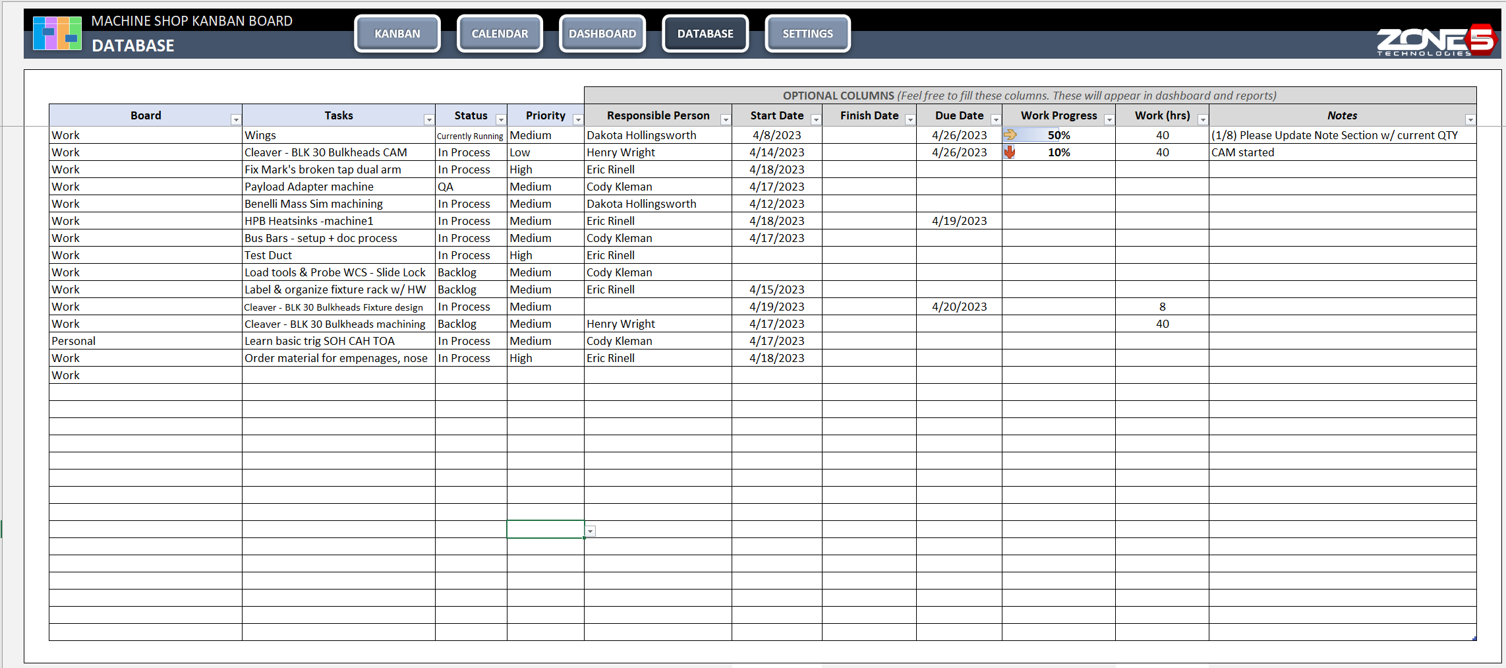Expand the dropdown on the selected empty cell
Image resolution: width=1506 pixels, height=668 pixels.
[x=591, y=531]
